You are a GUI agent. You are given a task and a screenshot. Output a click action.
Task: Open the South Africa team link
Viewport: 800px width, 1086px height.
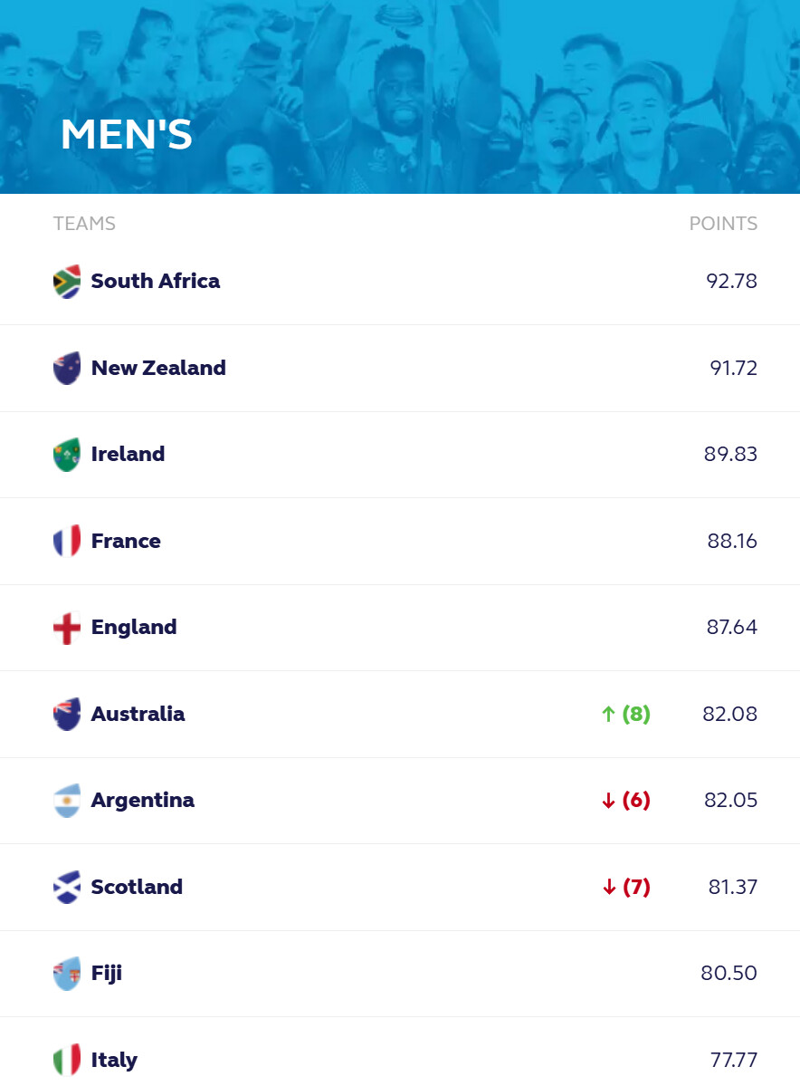click(x=156, y=281)
